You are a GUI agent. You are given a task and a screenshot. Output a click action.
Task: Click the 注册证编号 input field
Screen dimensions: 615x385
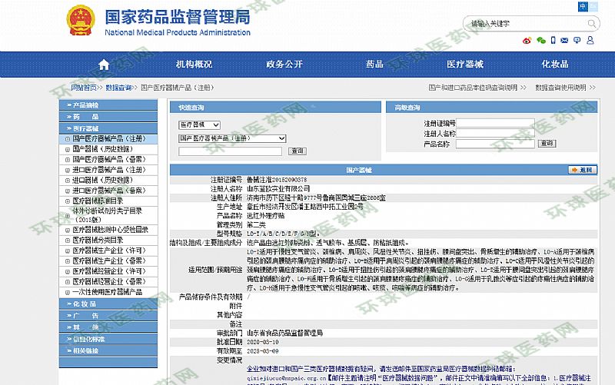pos(496,123)
